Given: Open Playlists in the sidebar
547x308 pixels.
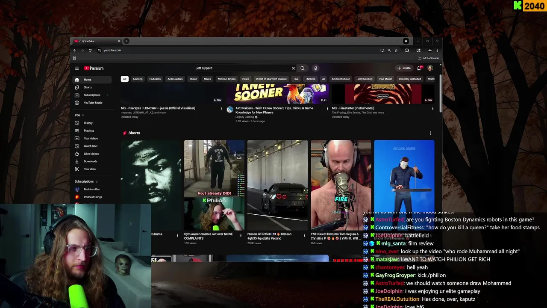Looking at the screenshot, I should click(x=92, y=130).
